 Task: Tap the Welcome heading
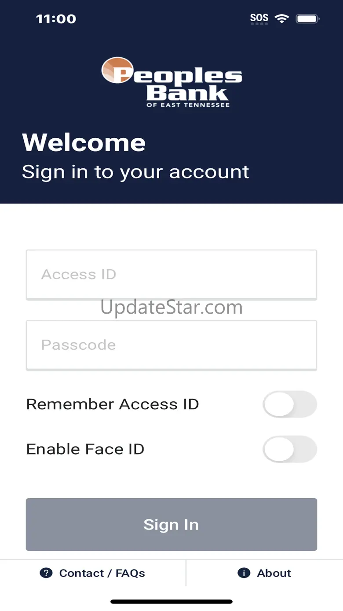click(84, 142)
